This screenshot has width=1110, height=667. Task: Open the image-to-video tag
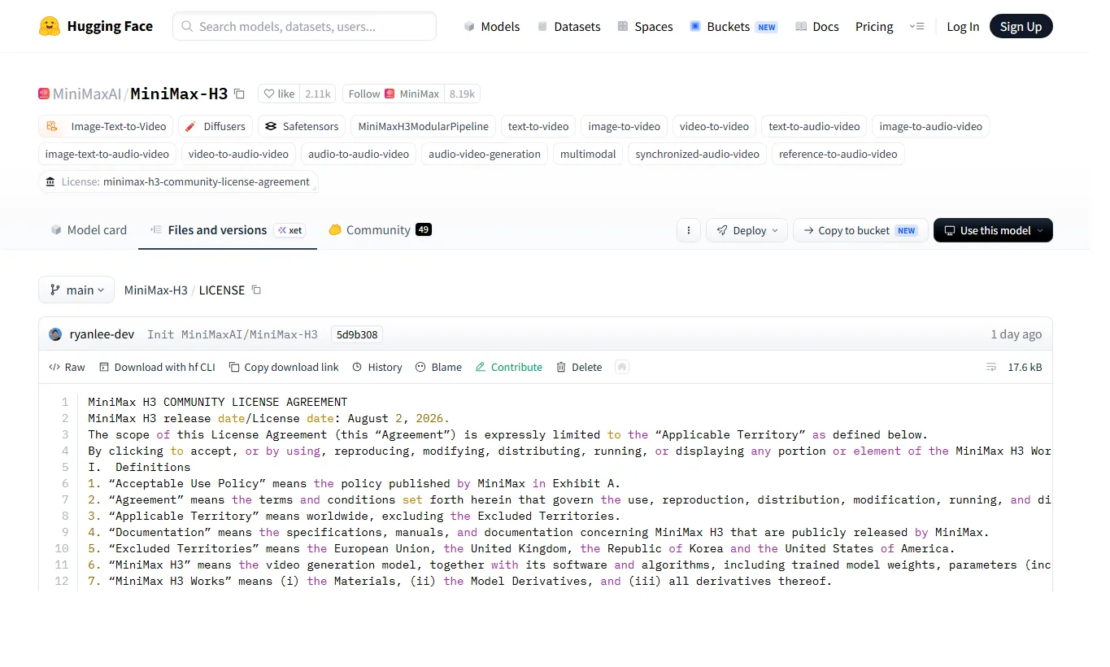[625, 126]
